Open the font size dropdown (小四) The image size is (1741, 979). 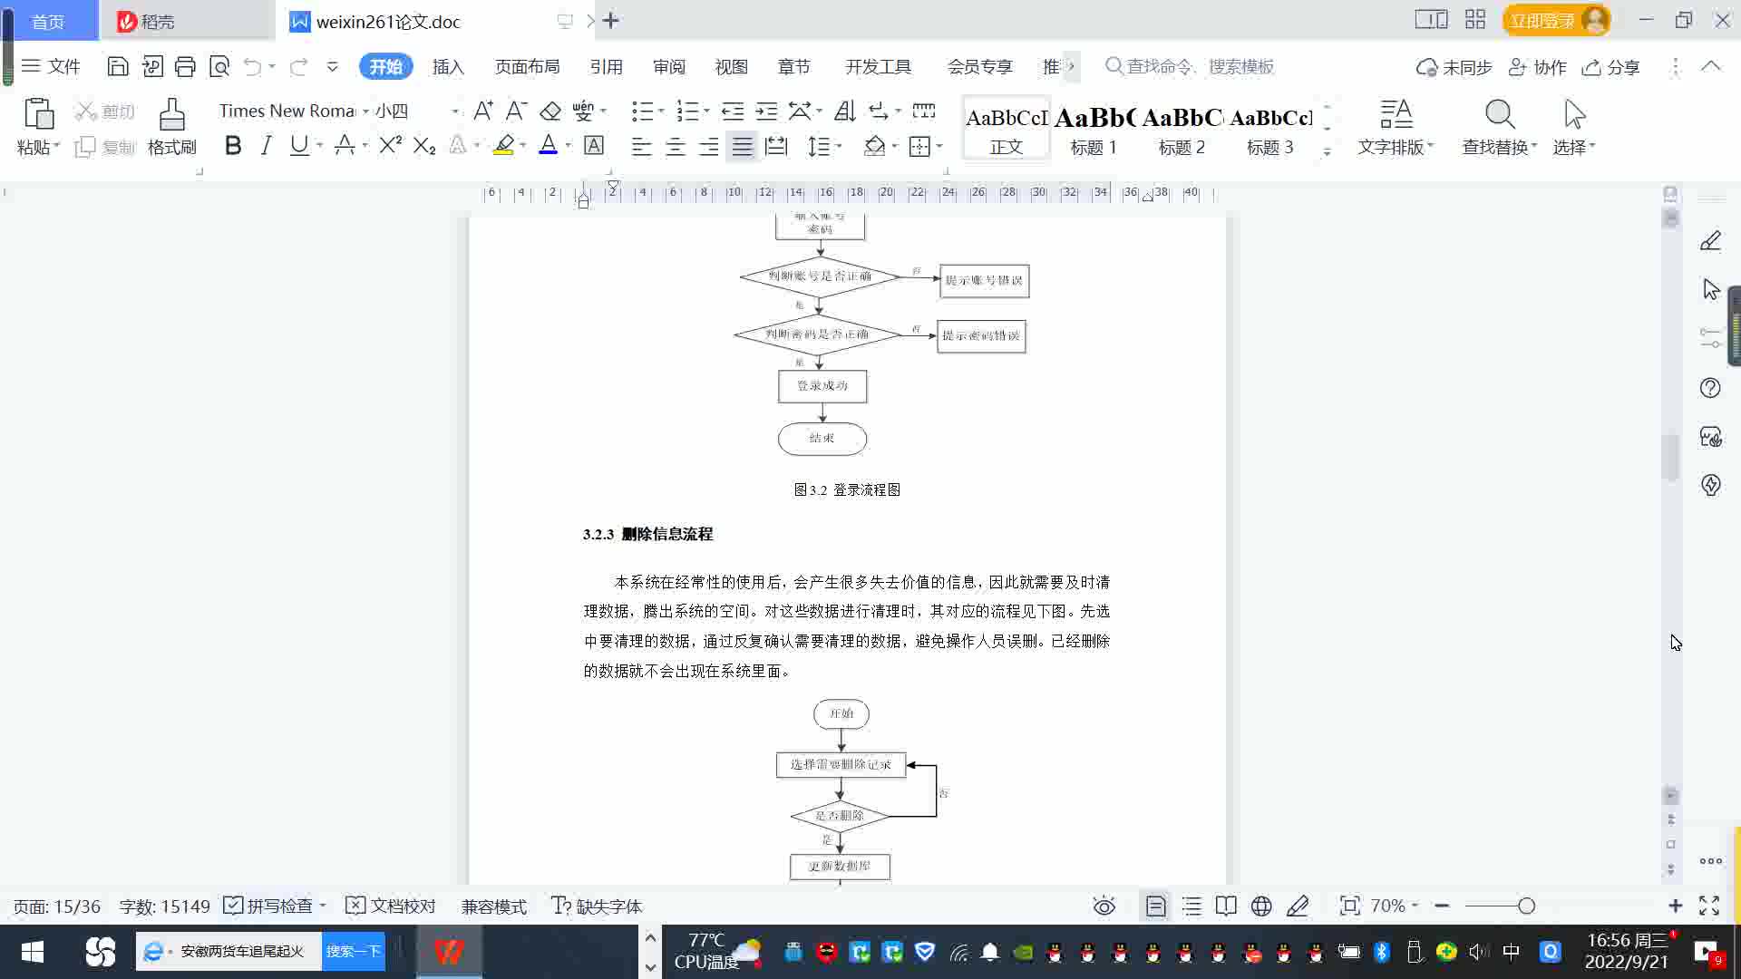[455, 111]
